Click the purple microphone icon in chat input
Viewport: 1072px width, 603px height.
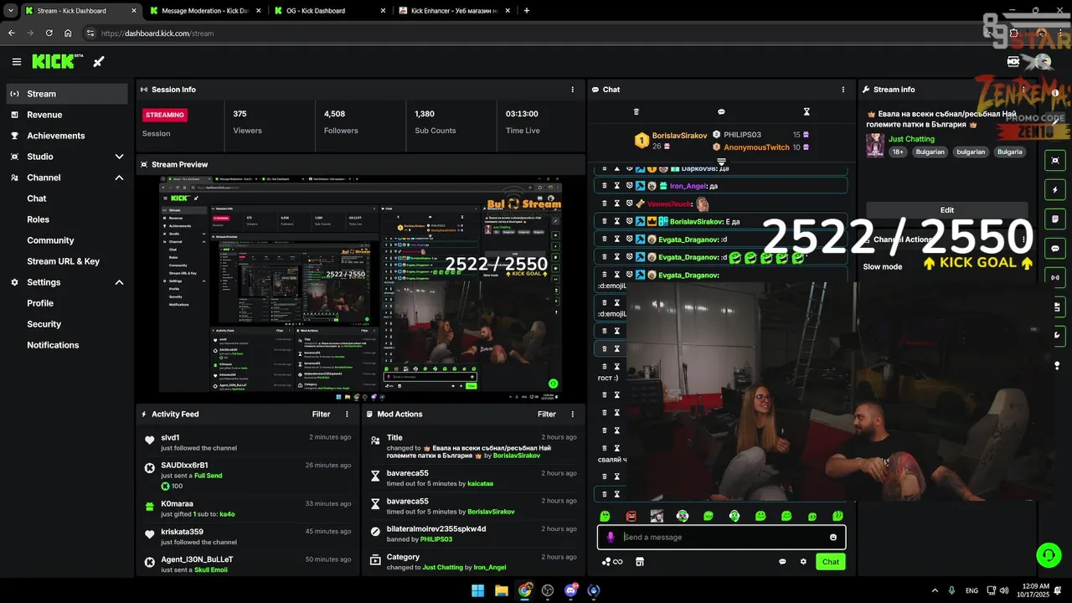(610, 537)
